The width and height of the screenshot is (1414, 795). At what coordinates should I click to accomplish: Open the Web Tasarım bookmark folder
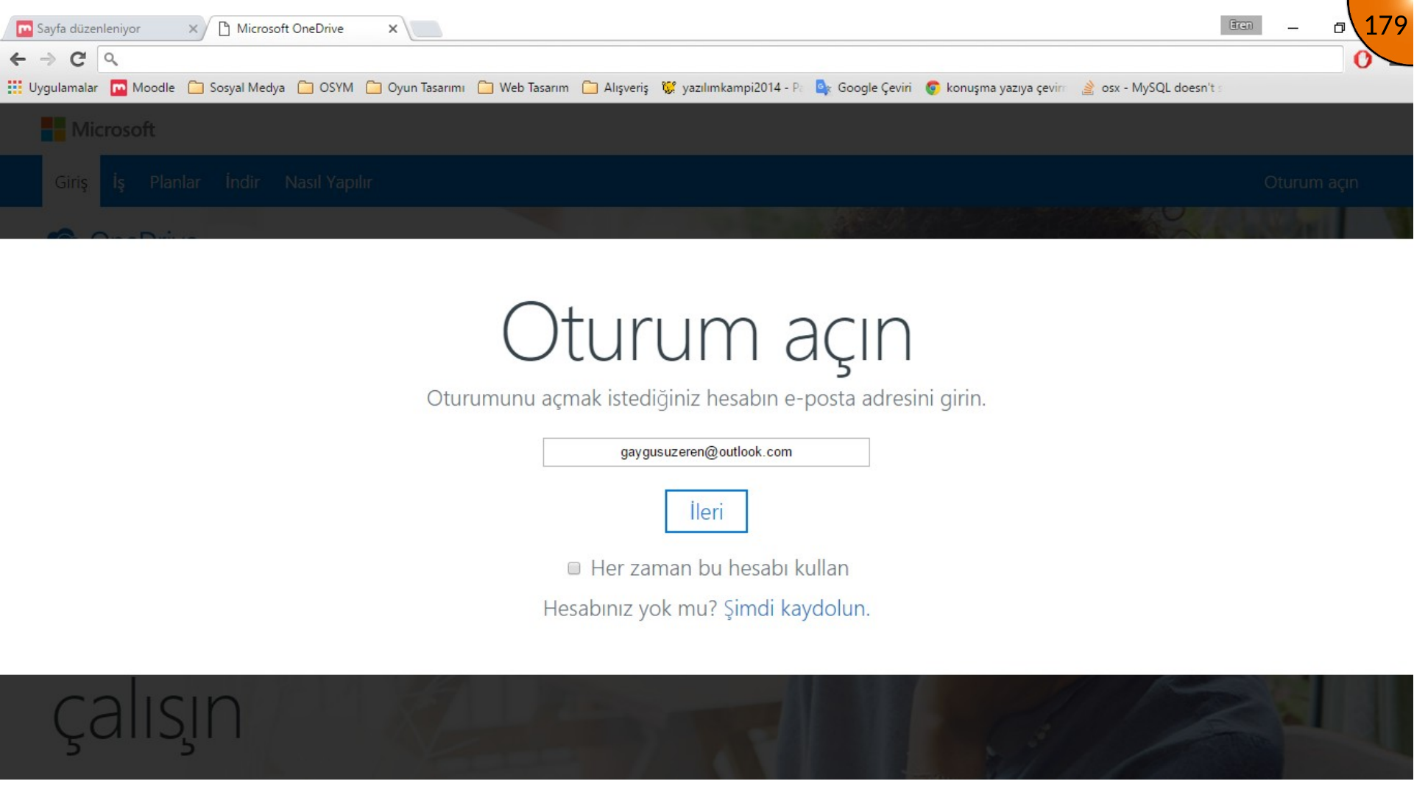click(x=523, y=88)
